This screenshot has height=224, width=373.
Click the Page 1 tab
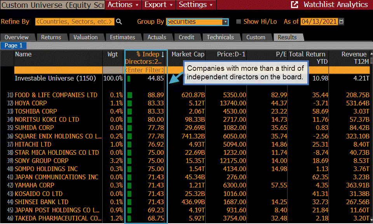click(13, 45)
